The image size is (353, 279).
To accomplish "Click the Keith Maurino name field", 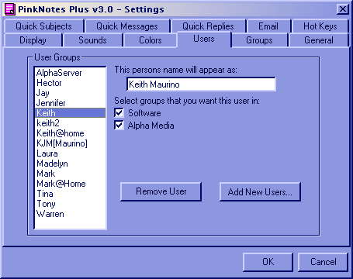I will point(201,84).
